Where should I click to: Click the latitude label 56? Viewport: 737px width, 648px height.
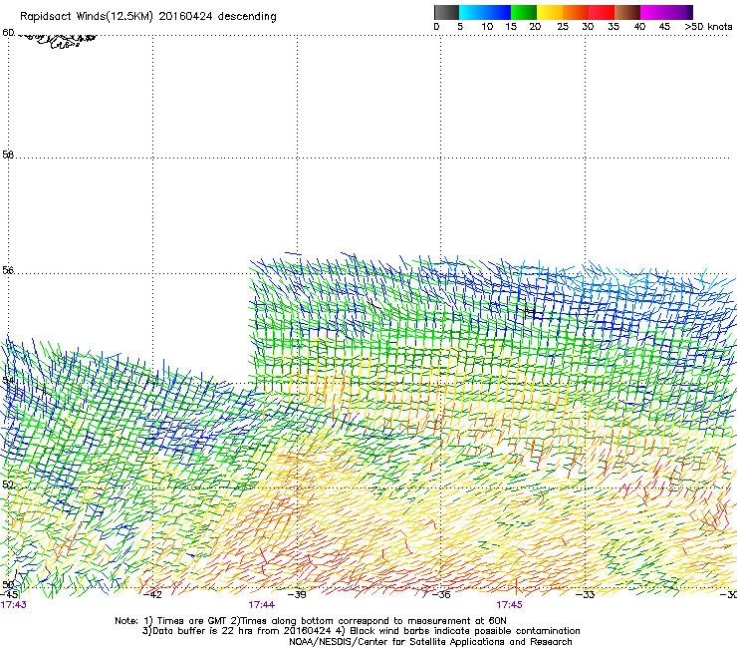(x=8, y=270)
